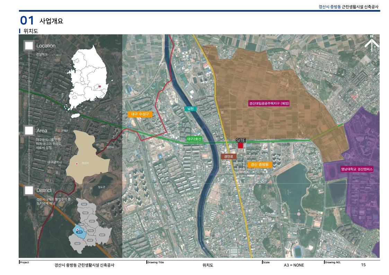Click the blue highlighted district in District map
The width and height of the screenshot is (389, 275).
tap(80, 231)
